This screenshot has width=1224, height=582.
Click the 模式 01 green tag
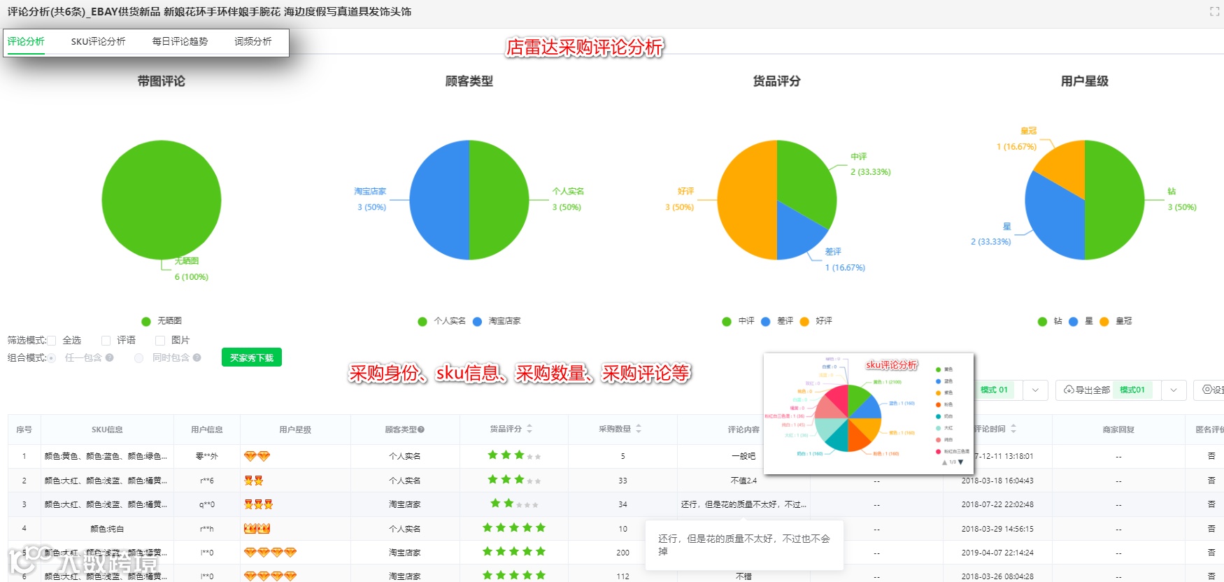[994, 390]
